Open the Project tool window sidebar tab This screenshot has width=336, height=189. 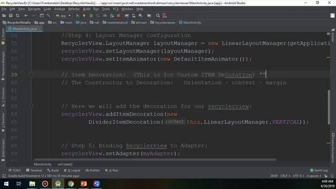[3, 37]
